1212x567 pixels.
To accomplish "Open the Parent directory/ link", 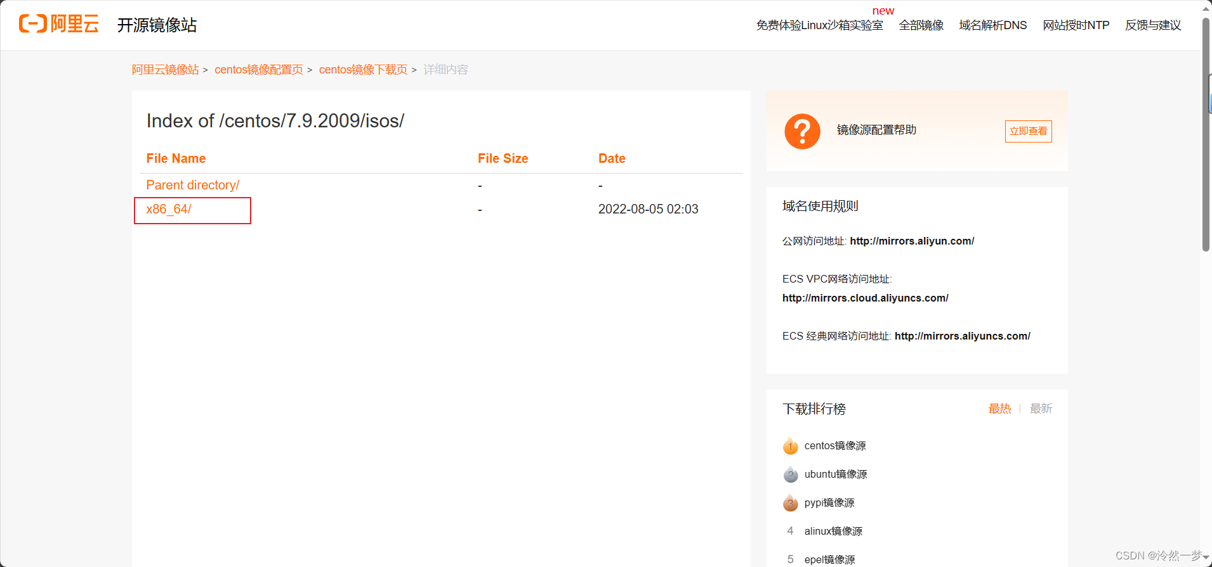I will (x=192, y=185).
